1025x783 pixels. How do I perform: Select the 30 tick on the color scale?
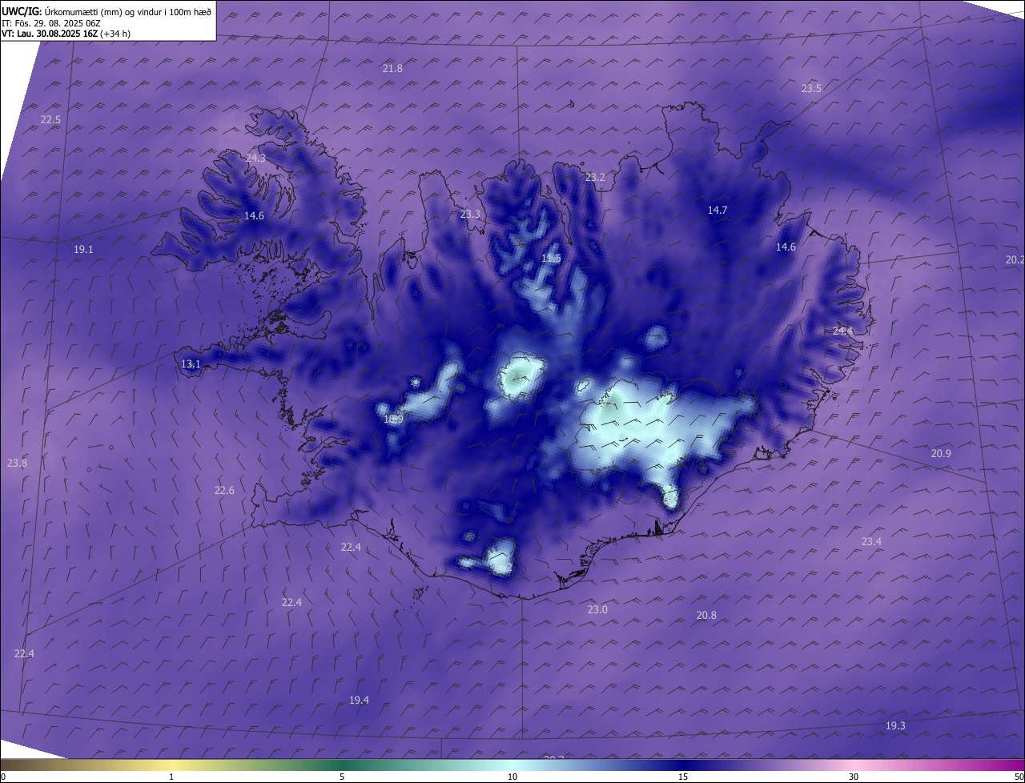(x=854, y=777)
